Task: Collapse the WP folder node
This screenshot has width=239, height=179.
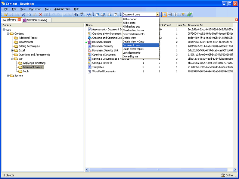Action: 12,59
